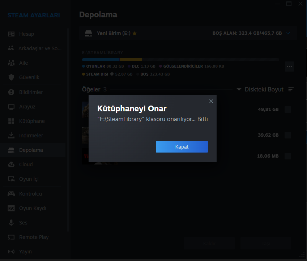Open Arkadaşlar ve So... settings page
Screen dimensions: 307x261
pyautogui.click(x=33, y=48)
